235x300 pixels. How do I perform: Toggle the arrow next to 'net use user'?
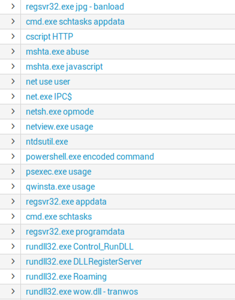point(13,81)
